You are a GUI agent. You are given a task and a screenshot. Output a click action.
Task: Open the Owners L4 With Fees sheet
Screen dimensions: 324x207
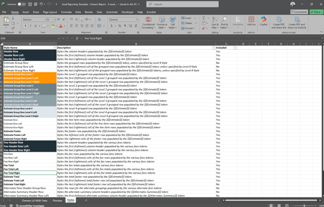[x=34, y=200]
